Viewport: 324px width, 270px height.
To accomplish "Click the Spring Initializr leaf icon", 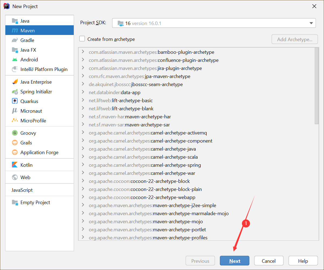I will pyautogui.click(x=15, y=92).
